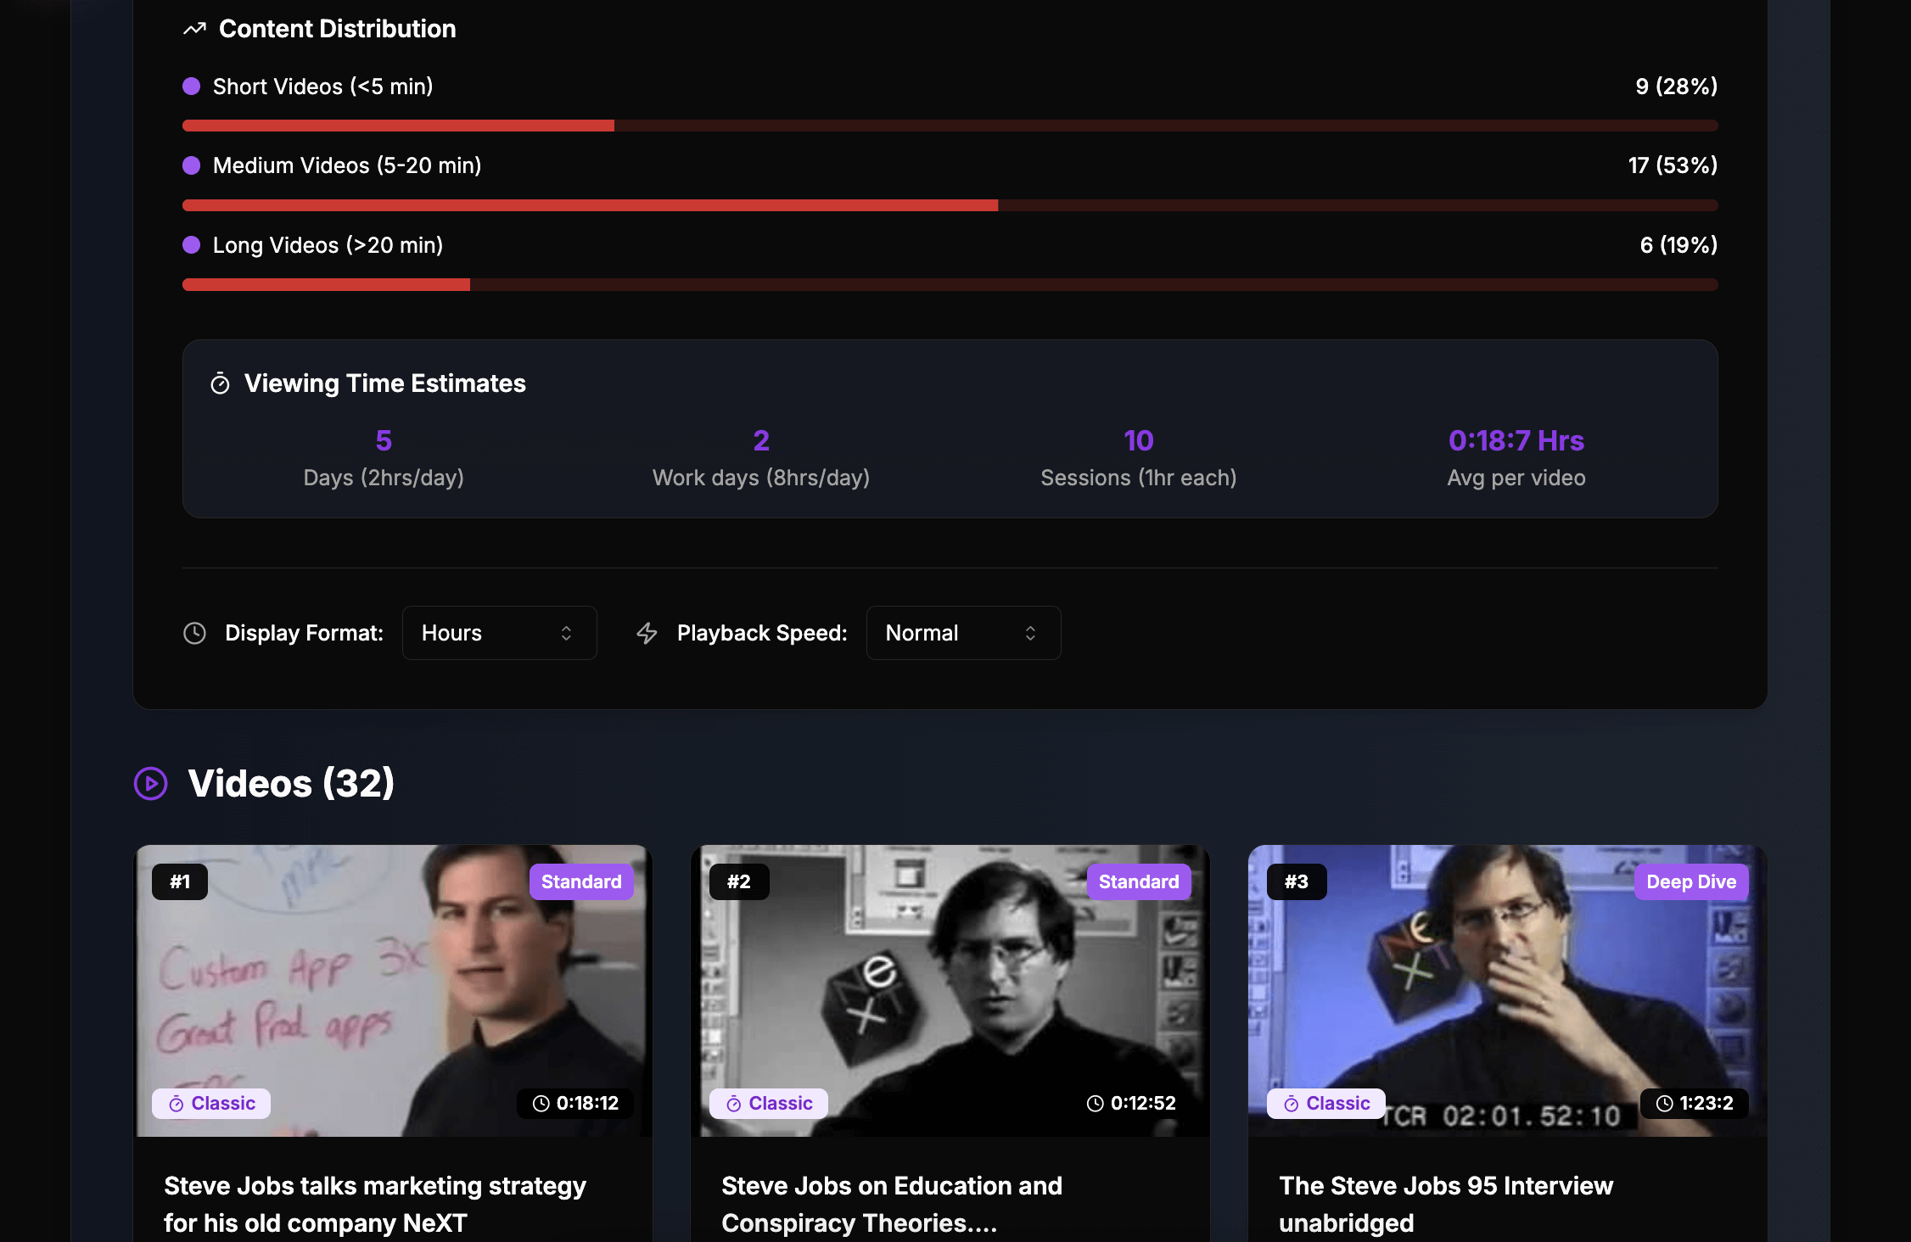Click the Short Videos red progress bar
The width and height of the screenshot is (1911, 1242).
click(399, 126)
